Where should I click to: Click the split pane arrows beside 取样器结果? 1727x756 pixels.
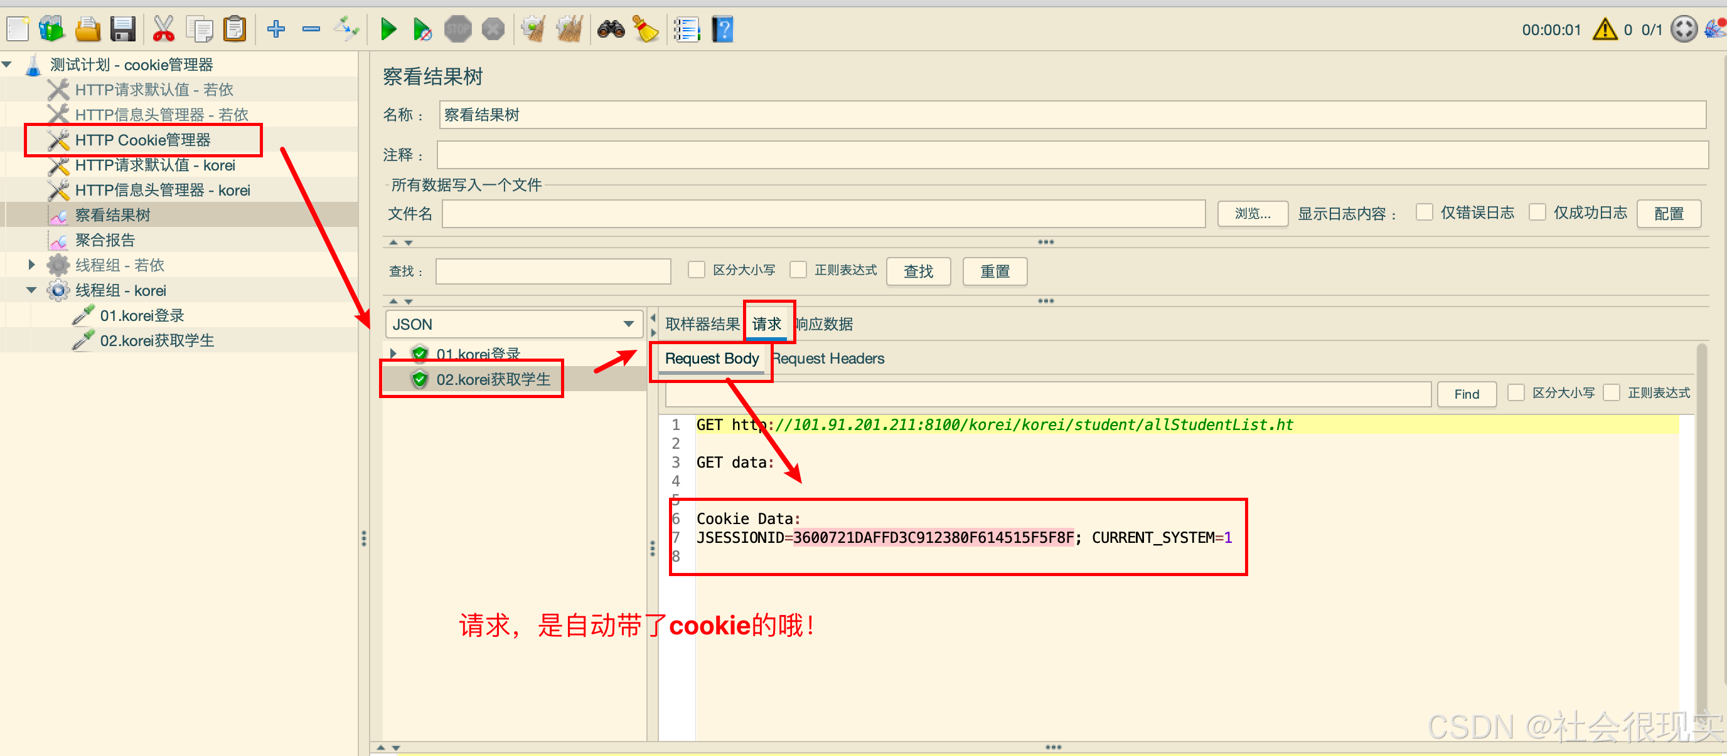653,325
